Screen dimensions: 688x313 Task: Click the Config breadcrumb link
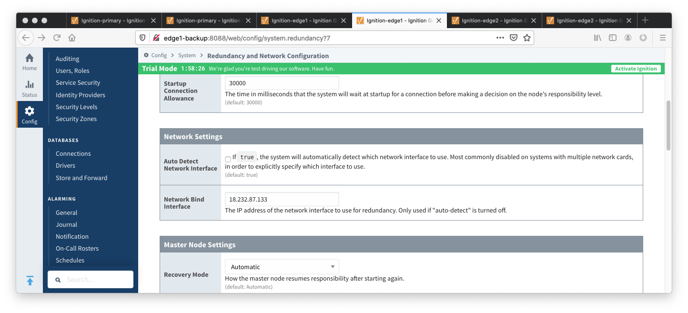click(x=159, y=55)
